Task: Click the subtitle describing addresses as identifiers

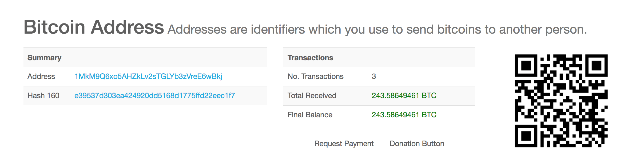Action: point(377,29)
